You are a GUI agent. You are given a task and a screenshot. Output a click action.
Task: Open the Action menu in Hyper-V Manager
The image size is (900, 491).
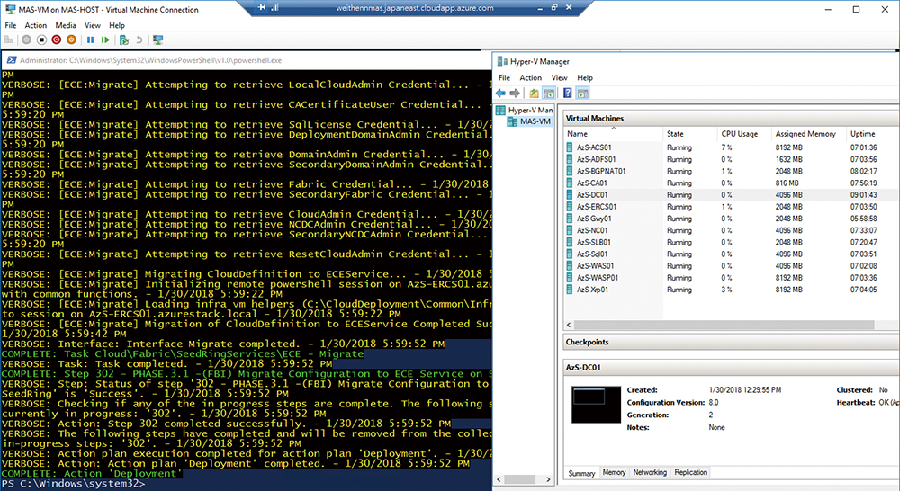(530, 78)
